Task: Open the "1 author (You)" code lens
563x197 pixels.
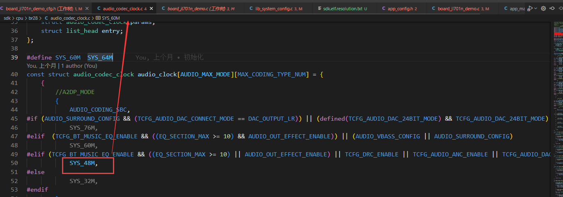Action: click(79, 66)
